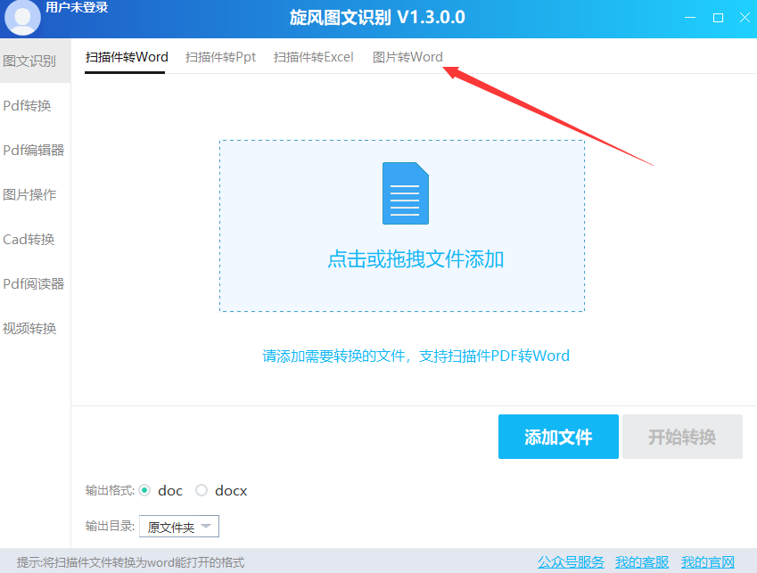Open the 我的客服 link
757x573 pixels.
coord(642,562)
